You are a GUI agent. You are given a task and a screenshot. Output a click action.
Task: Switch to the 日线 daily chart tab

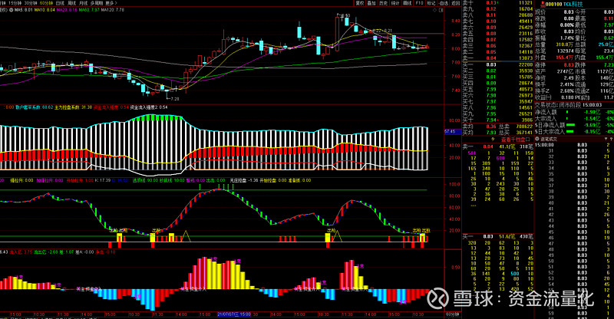pyautogui.click(x=60, y=3)
